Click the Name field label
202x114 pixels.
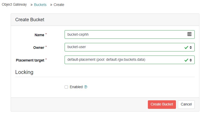pos(39,35)
